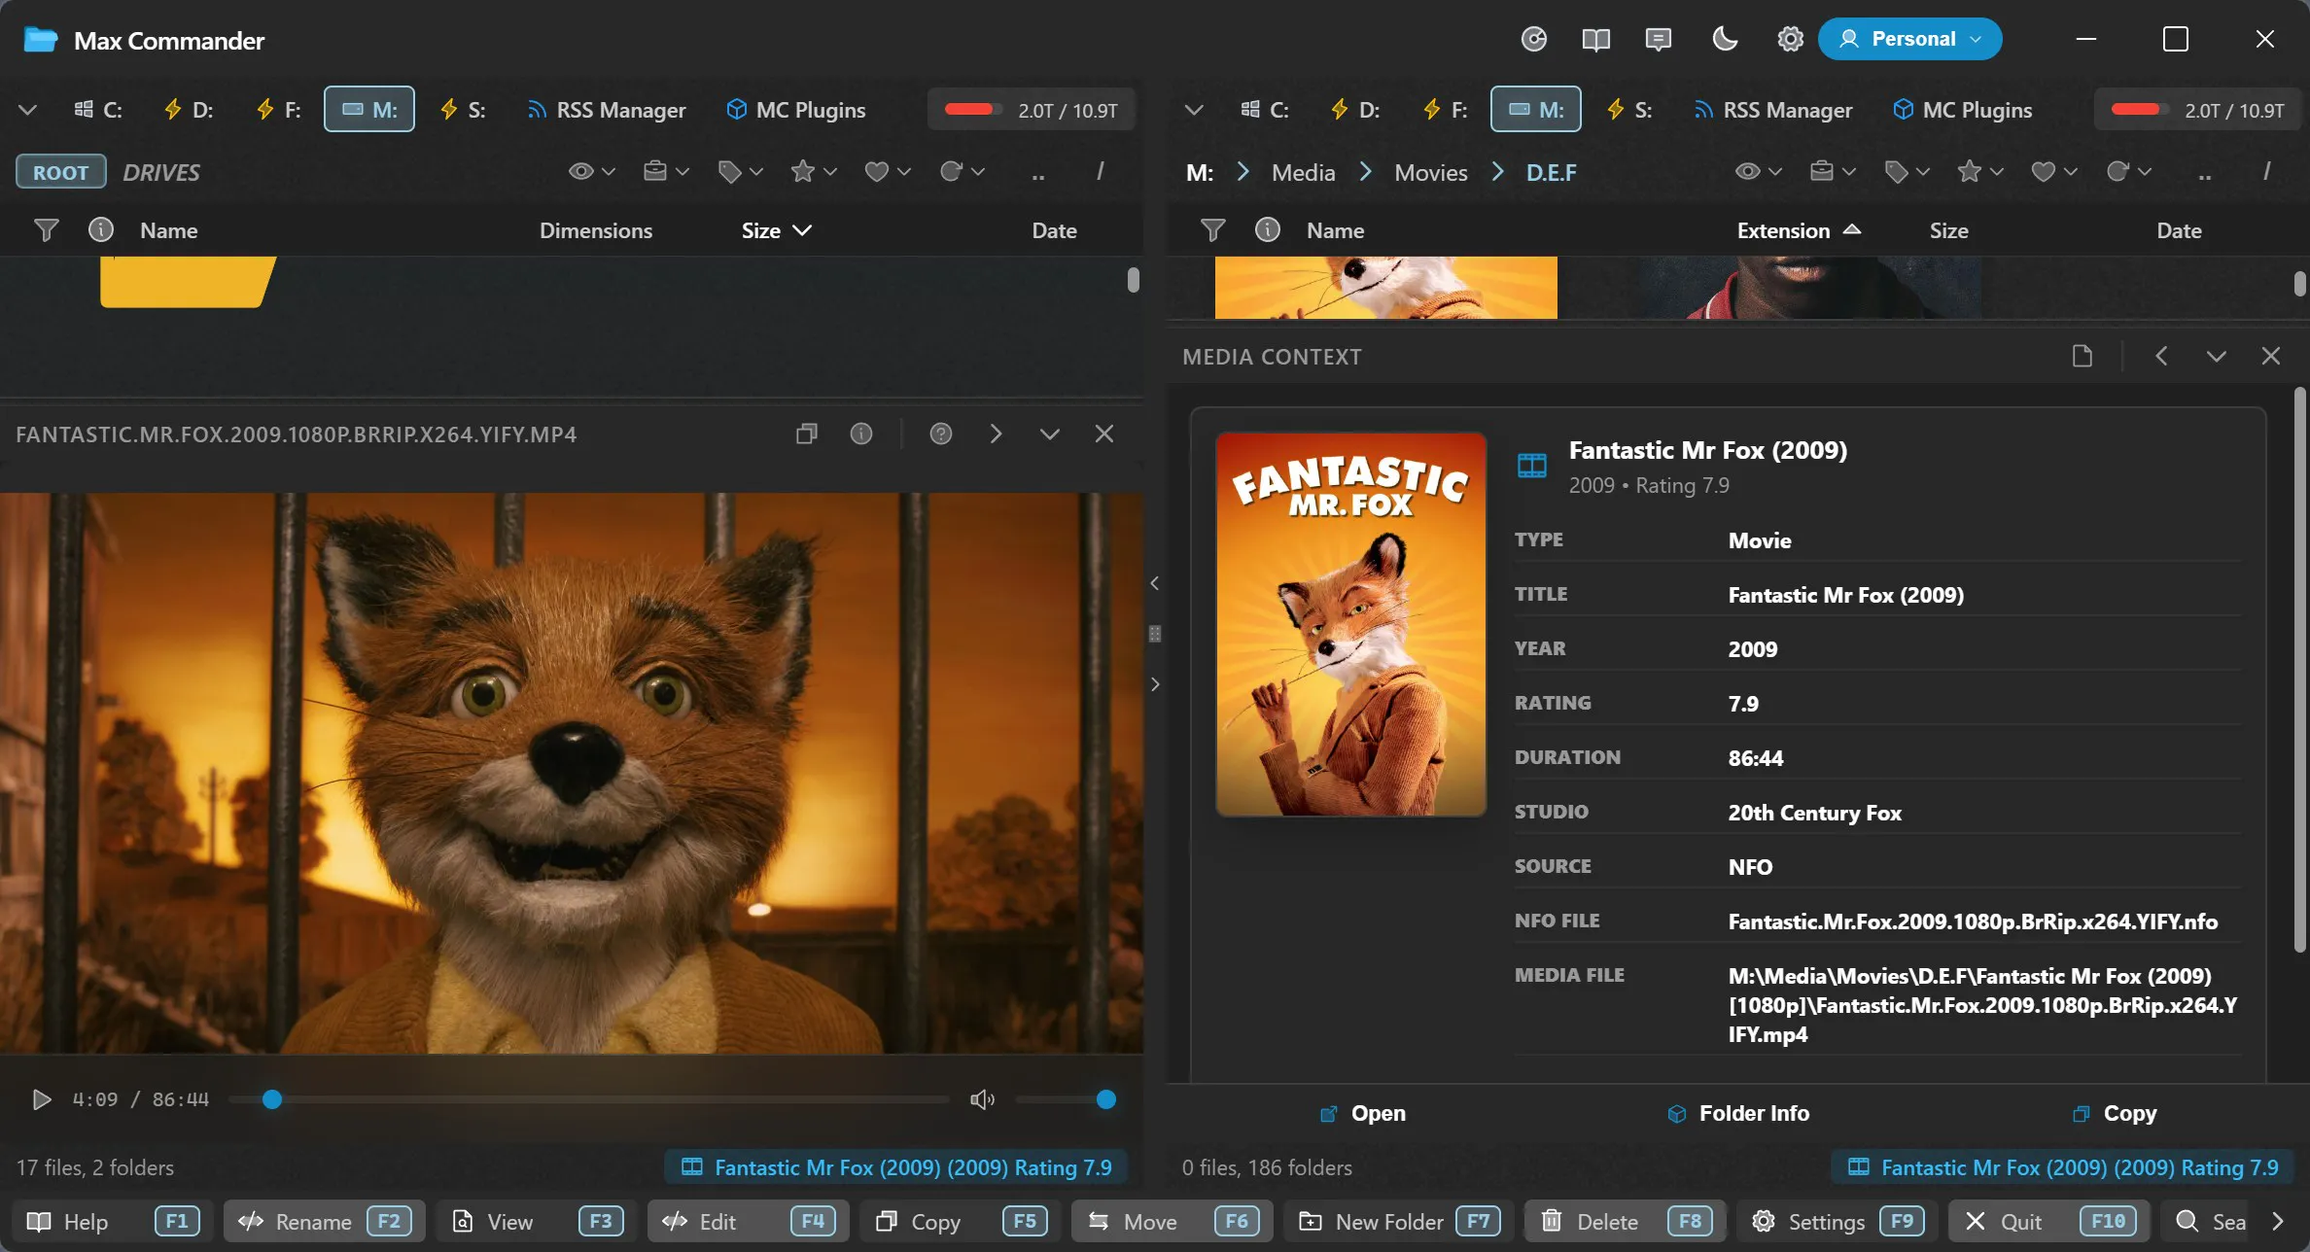Viewport: 2310px width, 1252px height.
Task: Click right panel info column icon
Action: pyautogui.click(x=1267, y=230)
